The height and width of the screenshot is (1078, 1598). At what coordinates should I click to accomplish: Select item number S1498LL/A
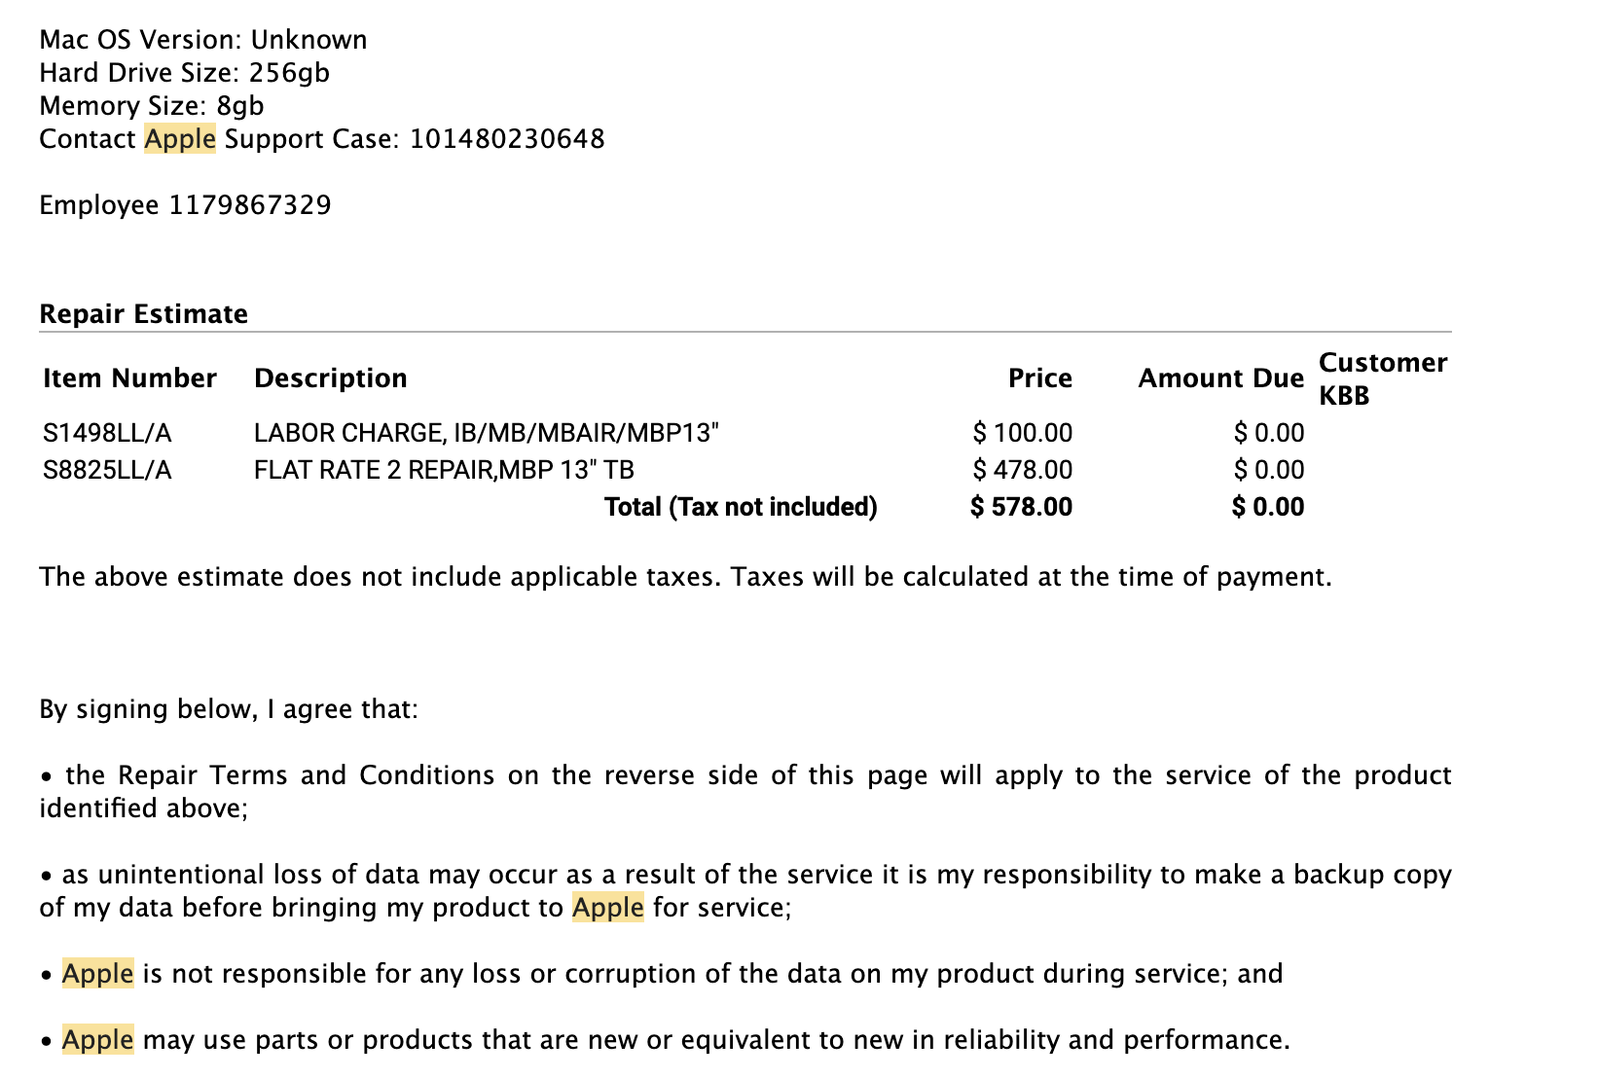point(107,433)
